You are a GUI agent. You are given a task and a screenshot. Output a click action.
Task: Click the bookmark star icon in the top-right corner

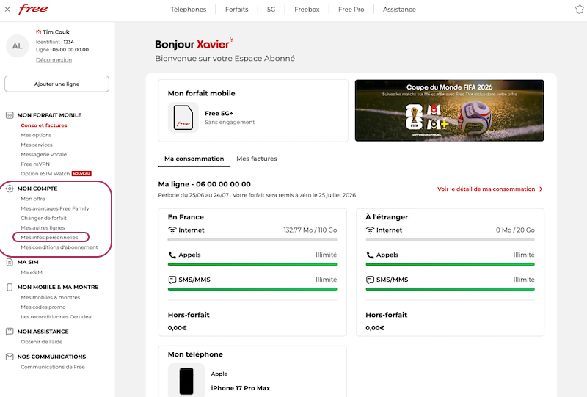pyautogui.click(x=579, y=9)
